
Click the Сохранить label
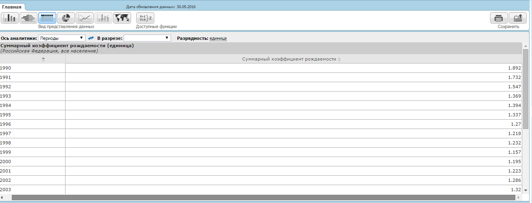tap(508, 26)
